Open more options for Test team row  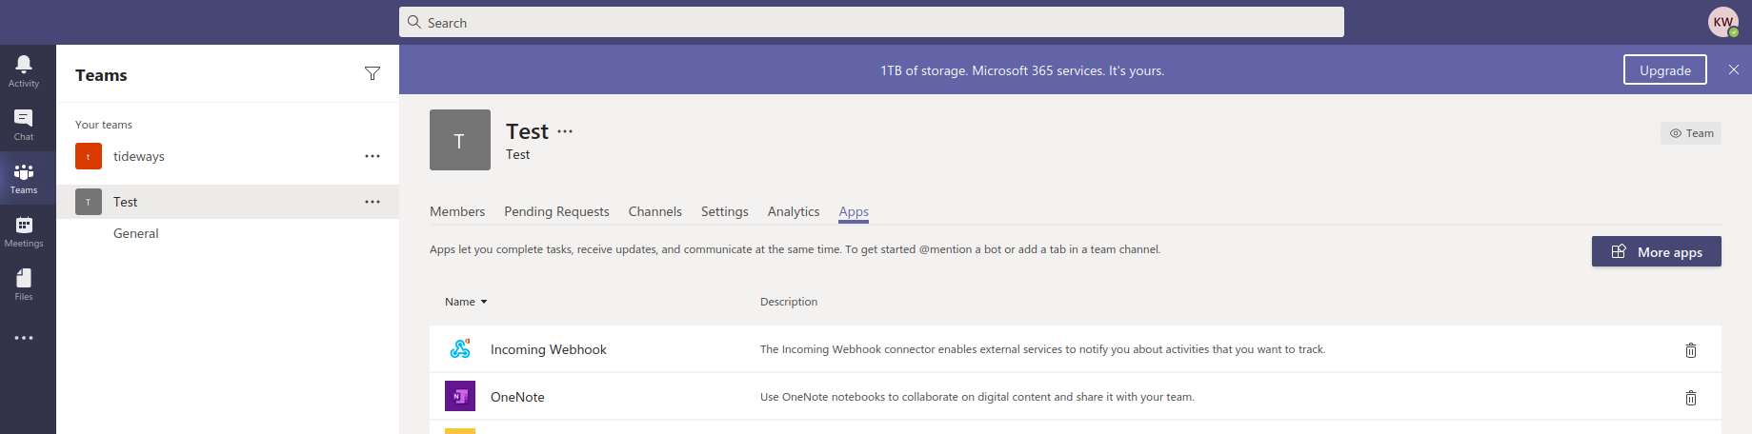click(x=373, y=202)
